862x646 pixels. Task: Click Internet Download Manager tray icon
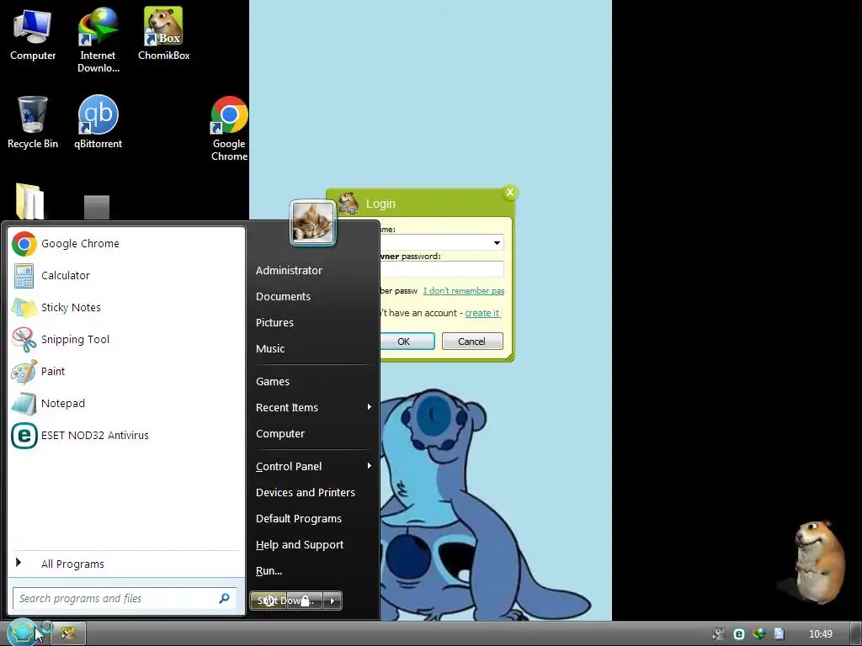tap(759, 634)
